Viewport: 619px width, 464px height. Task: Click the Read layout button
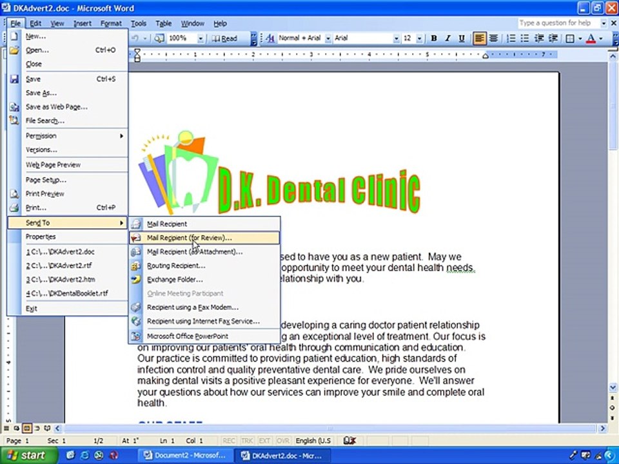(x=224, y=38)
